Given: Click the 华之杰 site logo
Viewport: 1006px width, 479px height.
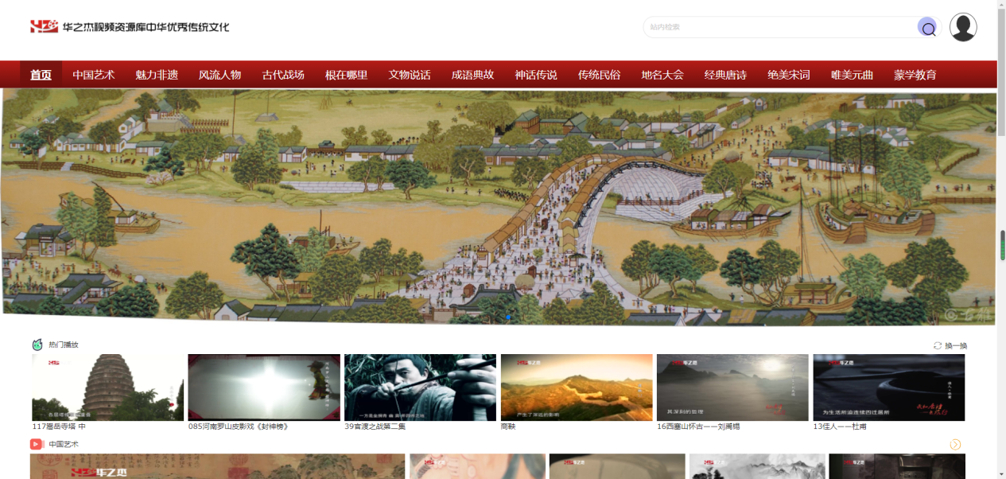Looking at the screenshot, I should [130, 27].
